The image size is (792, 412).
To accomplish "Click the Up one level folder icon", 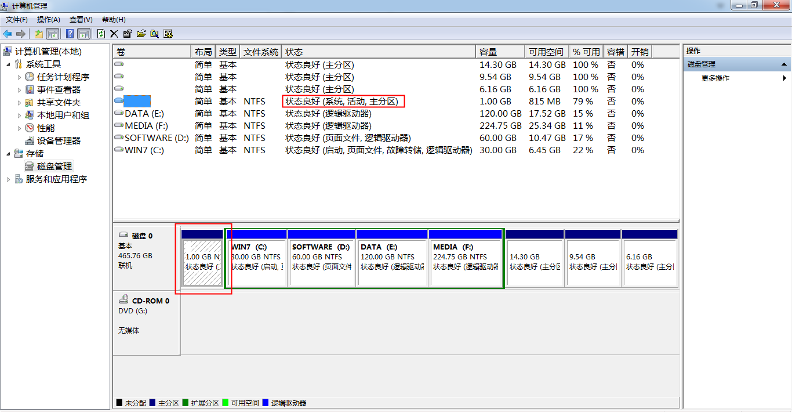I will click(39, 34).
